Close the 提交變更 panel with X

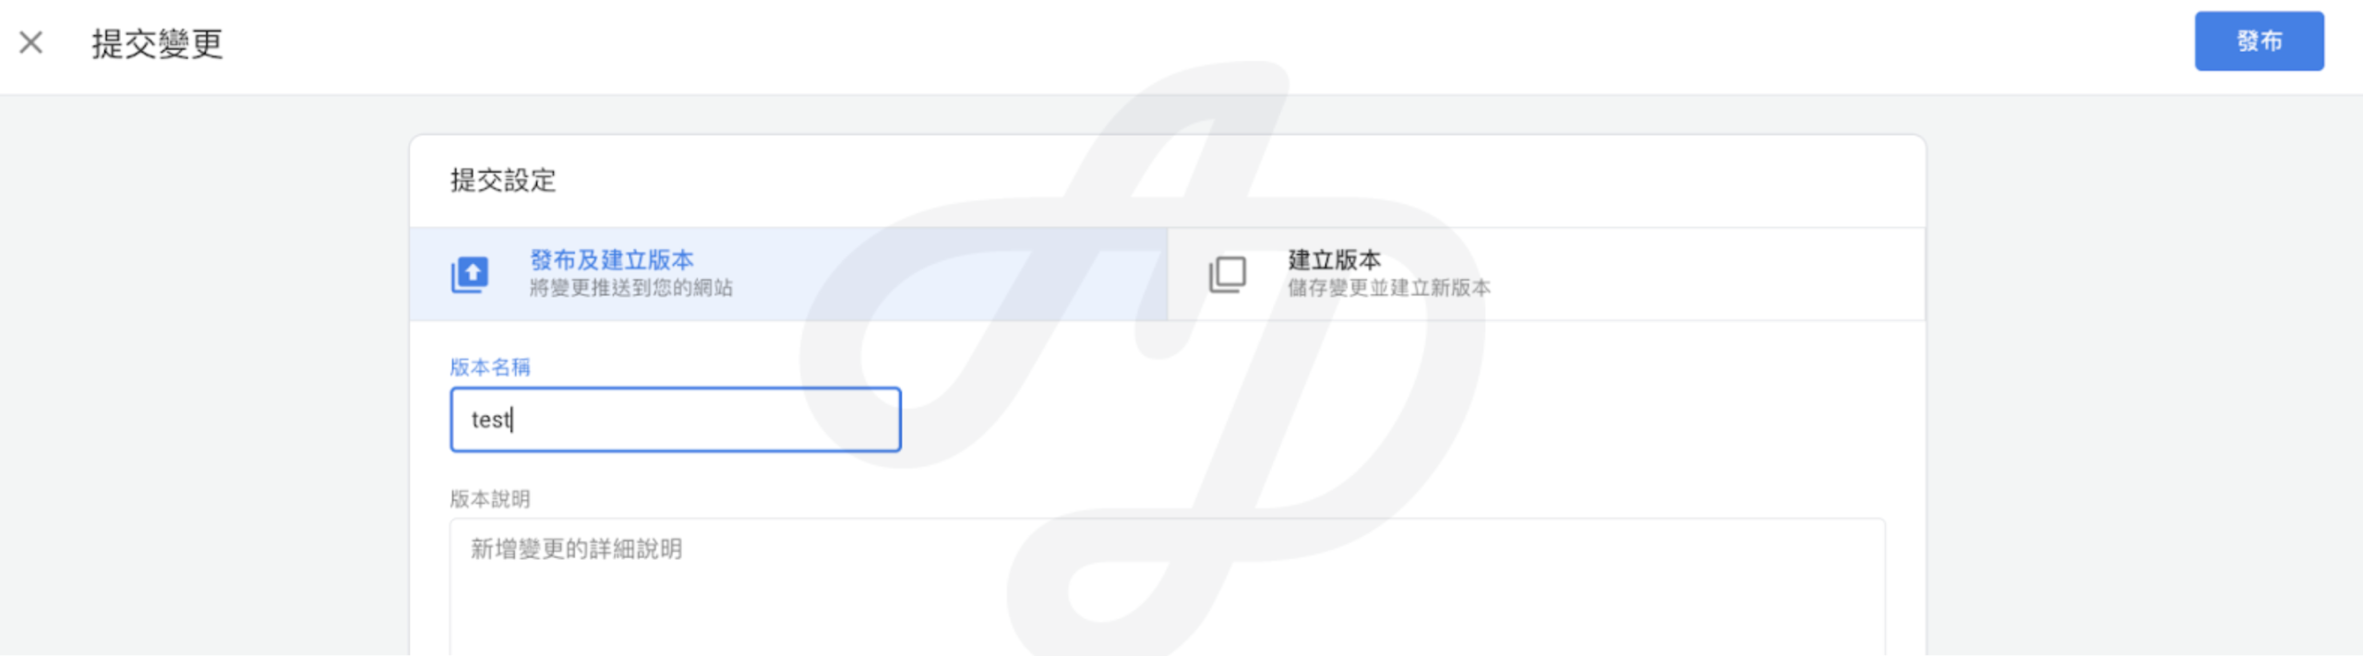coord(31,42)
